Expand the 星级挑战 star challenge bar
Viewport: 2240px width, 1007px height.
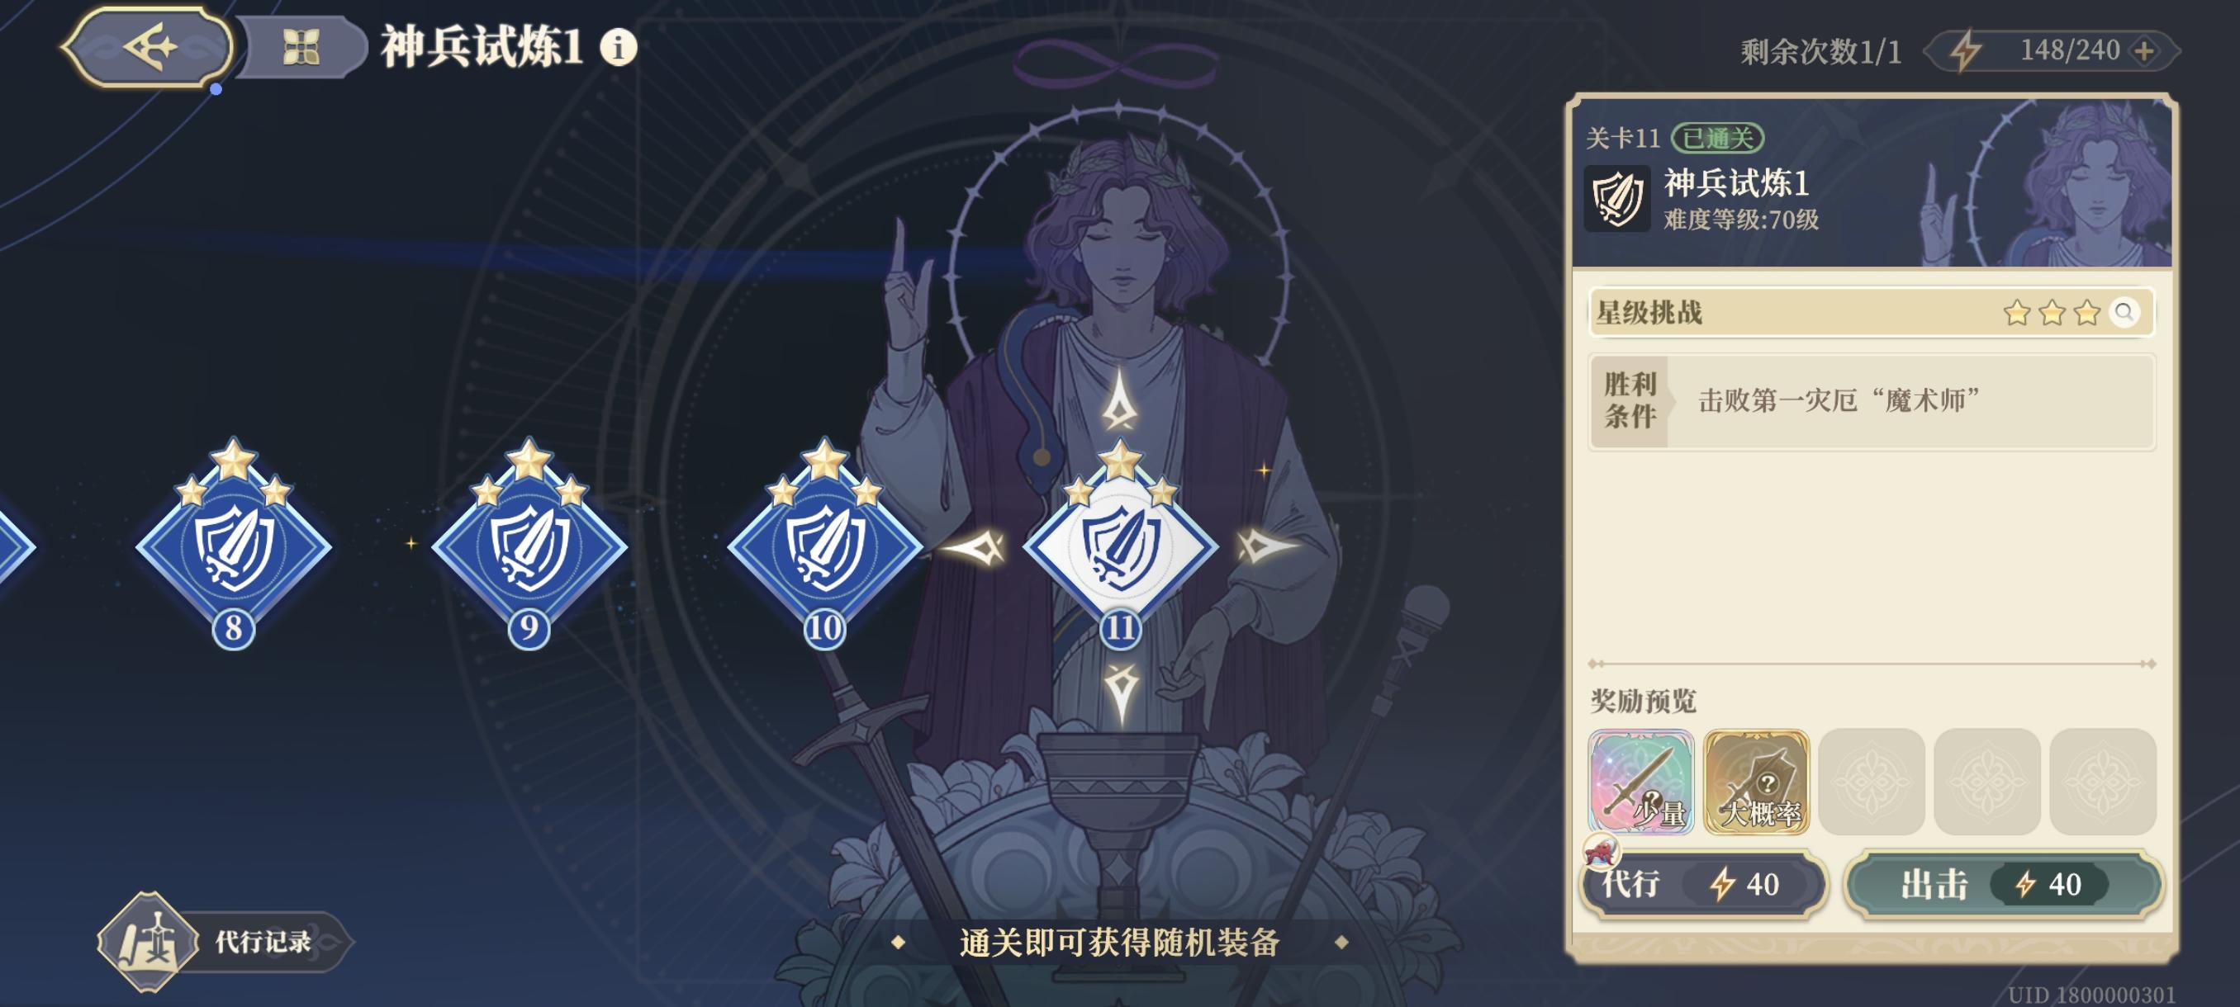tap(1872, 312)
